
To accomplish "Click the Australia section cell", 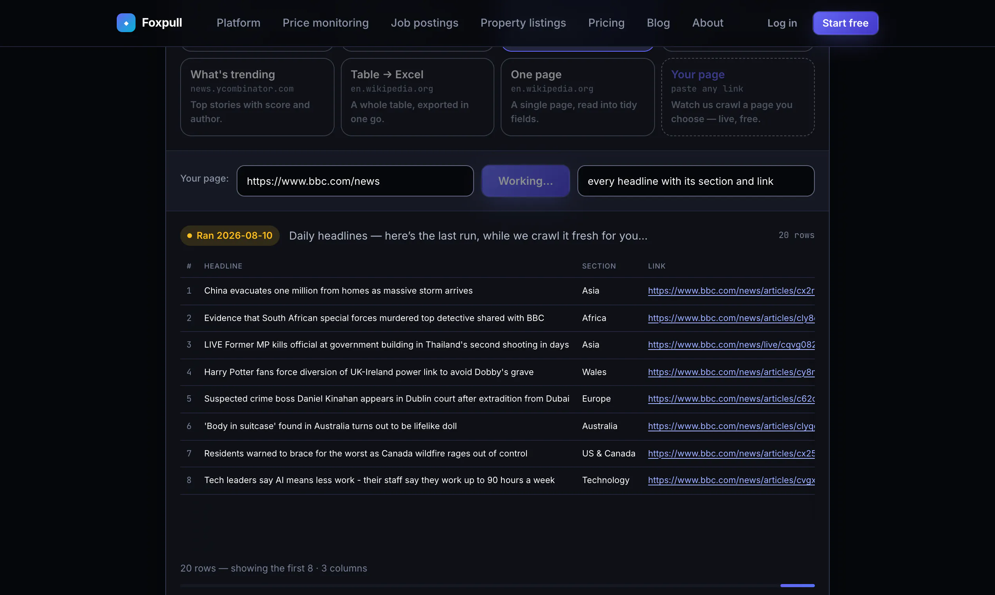I will (599, 426).
